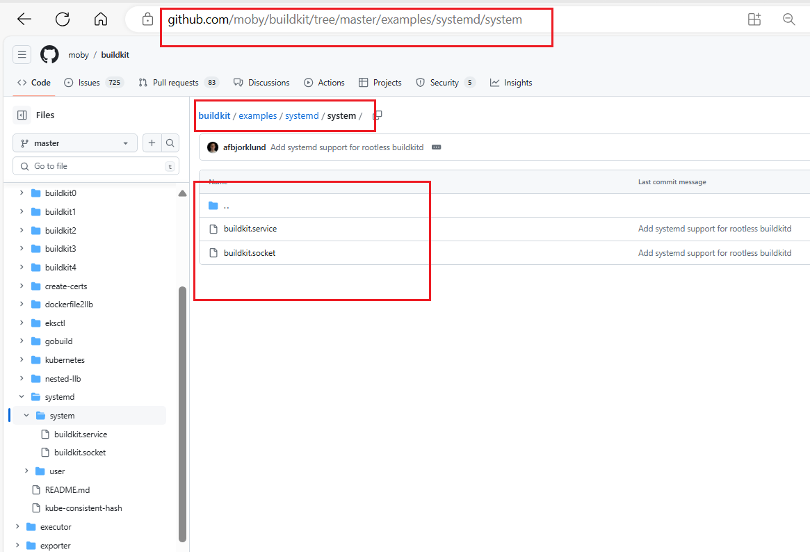Copy the file path next to system
The width and height of the screenshot is (810, 552).
click(x=377, y=115)
